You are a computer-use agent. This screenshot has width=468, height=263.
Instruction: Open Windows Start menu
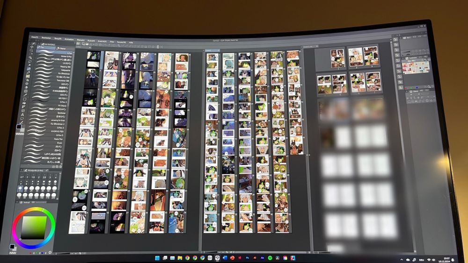tap(157, 258)
